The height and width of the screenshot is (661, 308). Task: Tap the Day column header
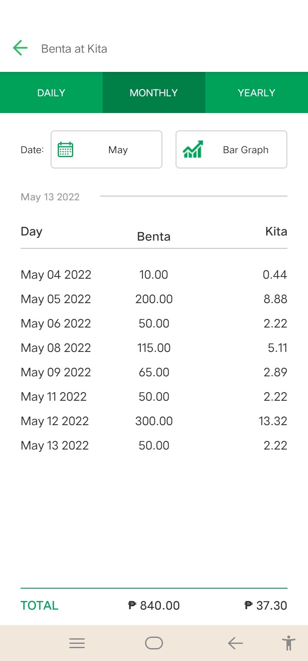coord(32,232)
